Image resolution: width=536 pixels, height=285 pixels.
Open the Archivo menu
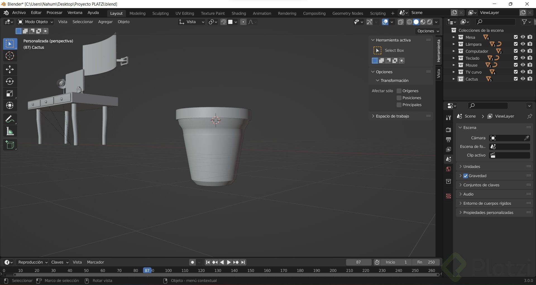coord(19,13)
